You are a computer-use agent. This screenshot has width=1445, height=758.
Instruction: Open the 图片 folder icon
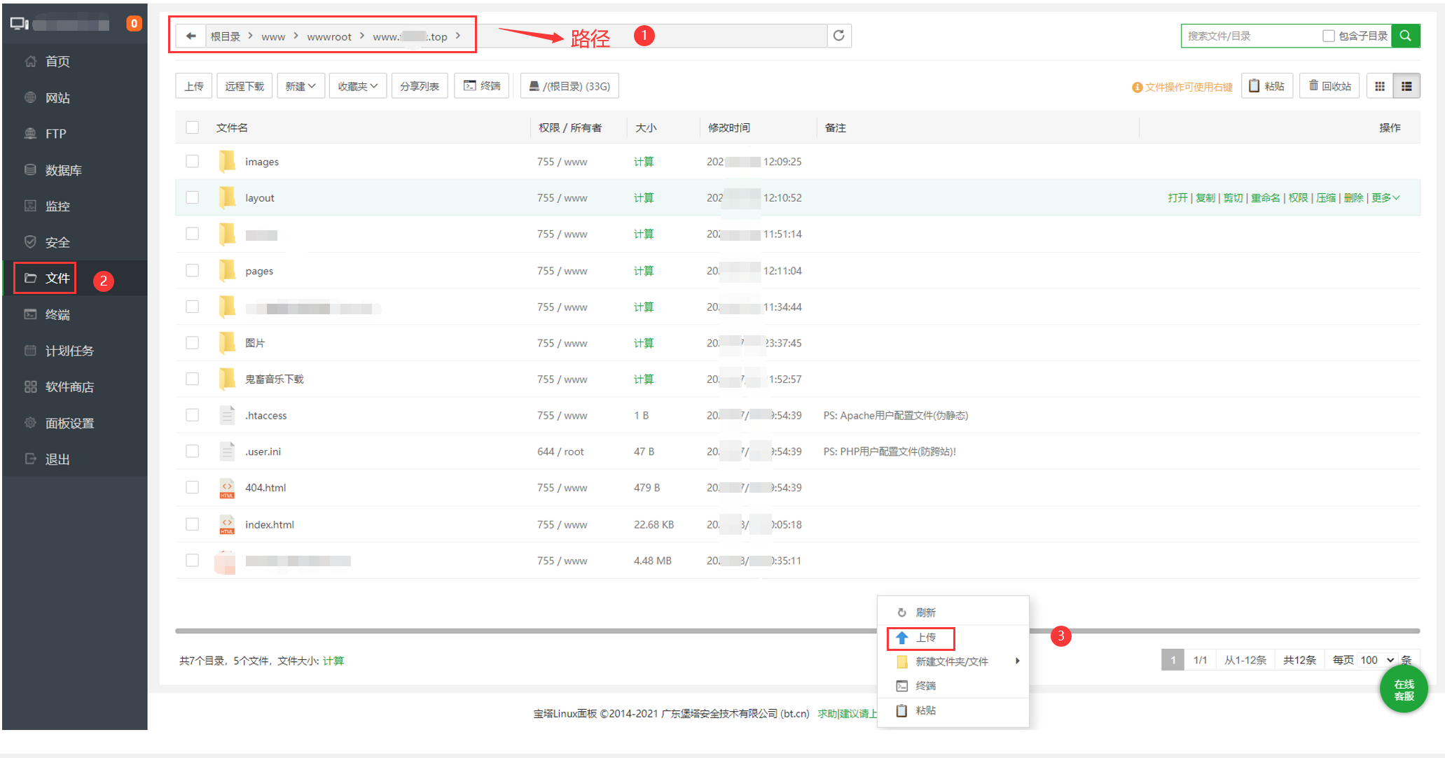point(227,342)
